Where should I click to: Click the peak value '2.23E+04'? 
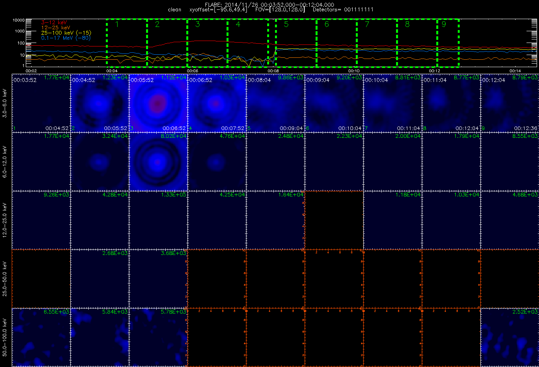(349, 136)
